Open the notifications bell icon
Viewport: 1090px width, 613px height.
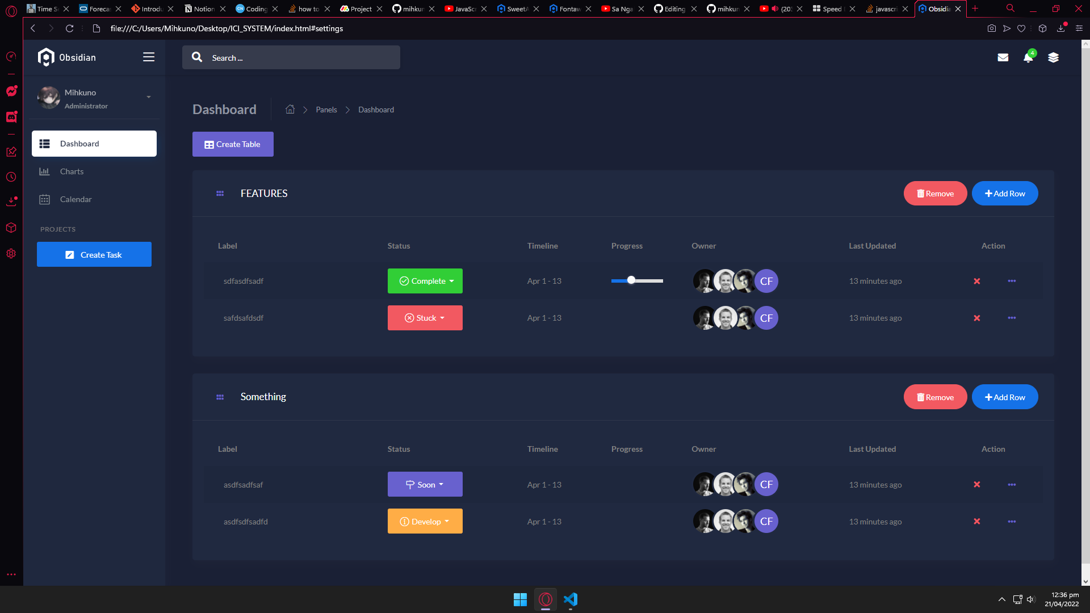coord(1028,57)
